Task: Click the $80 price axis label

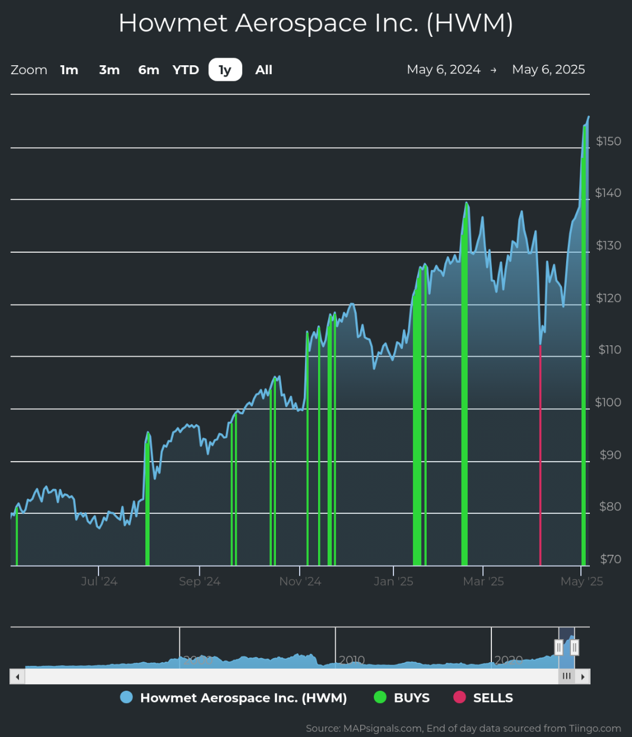Action: (x=611, y=507)
